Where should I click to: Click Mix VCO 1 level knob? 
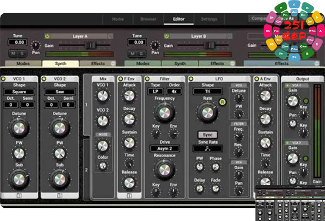(103, 96)
